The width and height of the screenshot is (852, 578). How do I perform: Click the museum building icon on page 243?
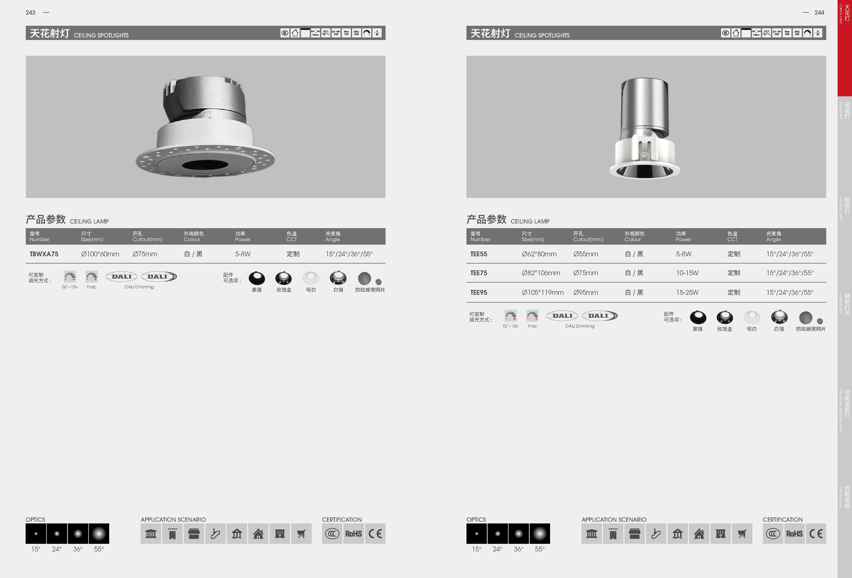[151, 534]
